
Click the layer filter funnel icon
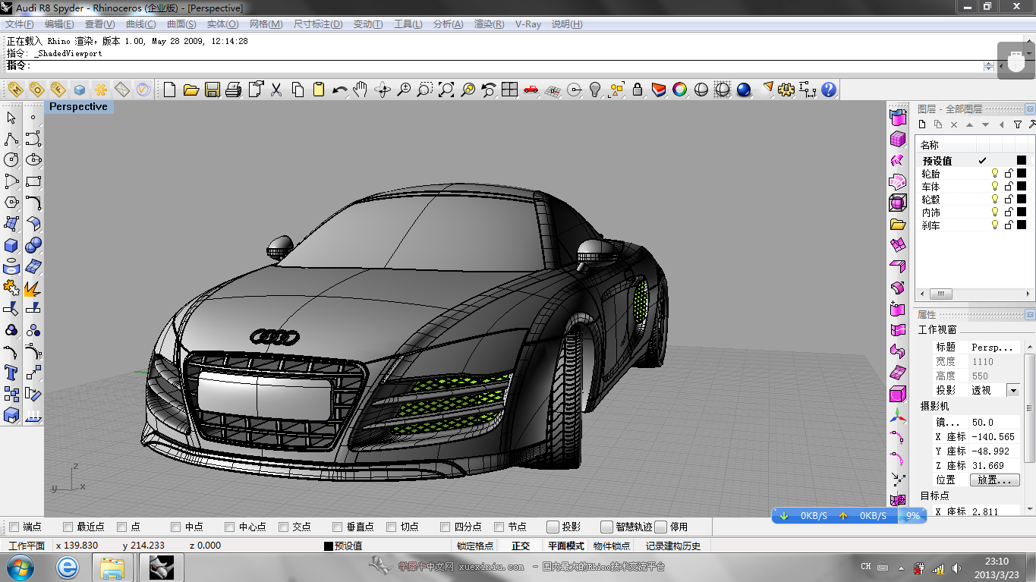(1018, 124)
